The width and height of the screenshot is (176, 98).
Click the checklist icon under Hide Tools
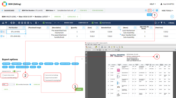coord(172,17)
